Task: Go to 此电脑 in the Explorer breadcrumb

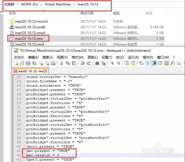Action: (x=9, y=4)
